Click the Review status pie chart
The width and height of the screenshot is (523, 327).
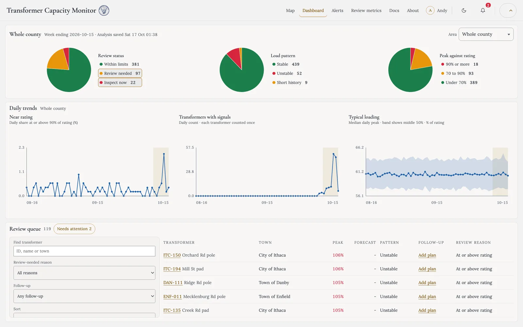coord(69,70)
